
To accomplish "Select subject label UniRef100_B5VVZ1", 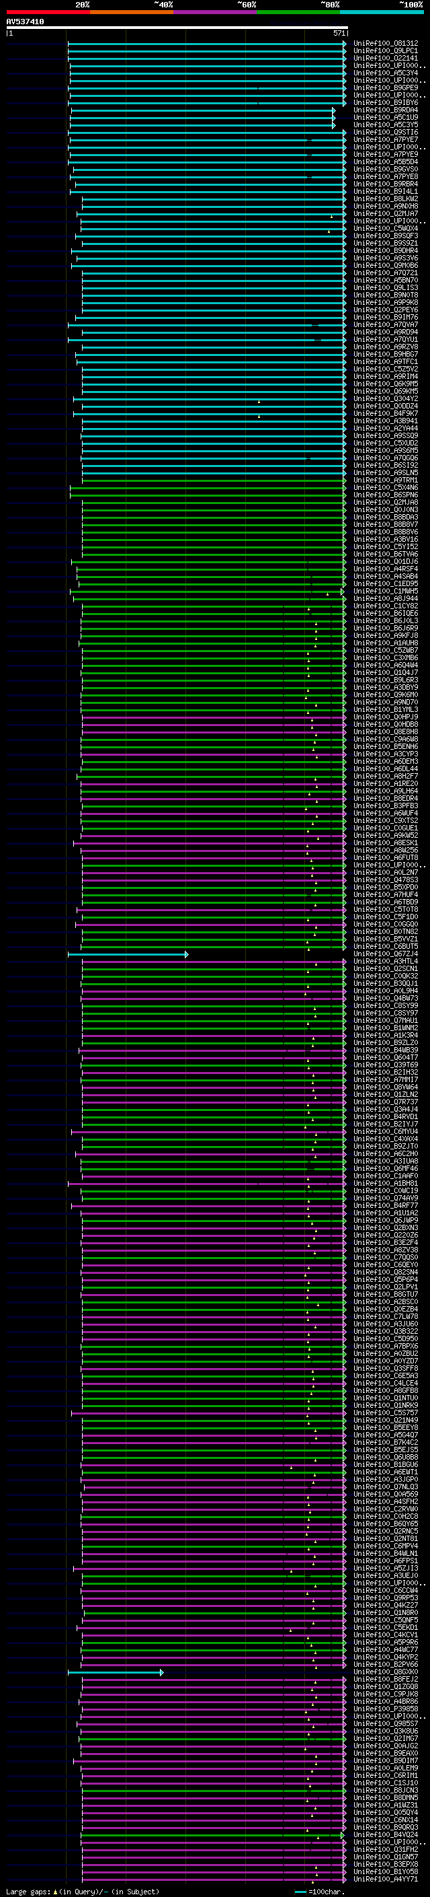I will point(386,939).
